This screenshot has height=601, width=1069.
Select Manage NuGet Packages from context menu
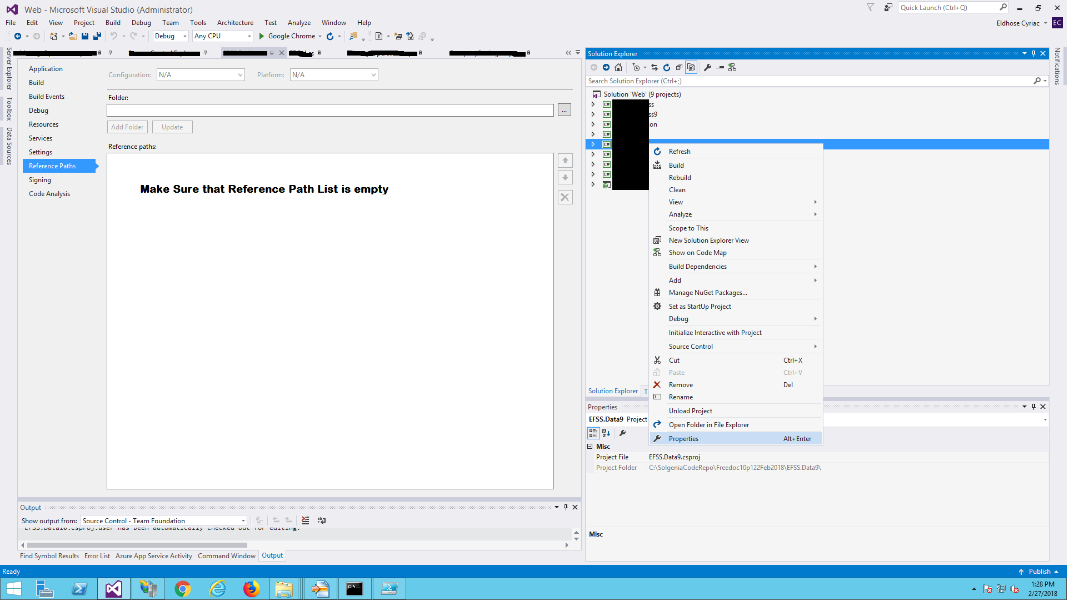708,292
